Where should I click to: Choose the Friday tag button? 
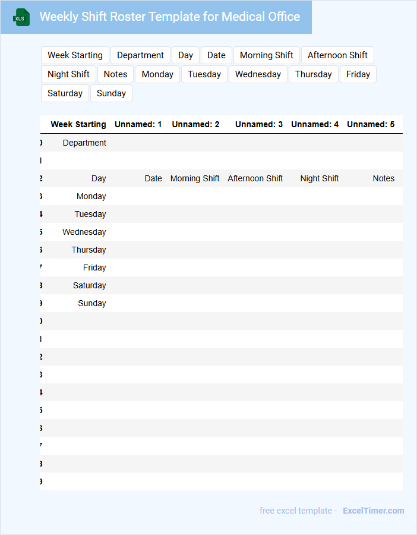coord(358,74)
